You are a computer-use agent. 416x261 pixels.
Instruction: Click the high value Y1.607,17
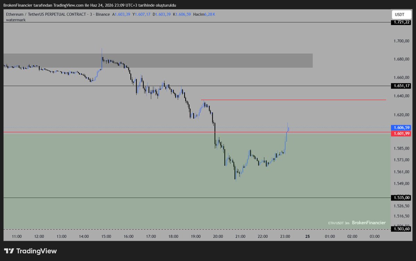(141, 14)
